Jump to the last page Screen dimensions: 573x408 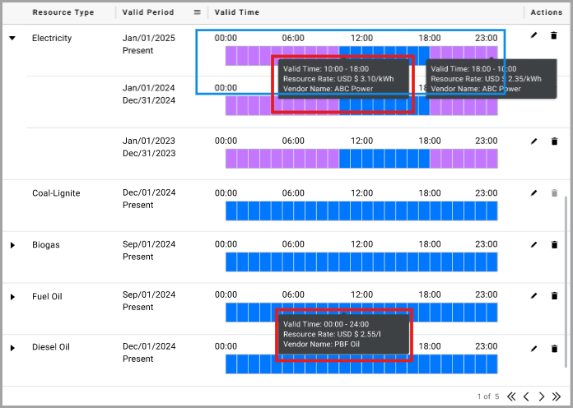coord(557,396)
